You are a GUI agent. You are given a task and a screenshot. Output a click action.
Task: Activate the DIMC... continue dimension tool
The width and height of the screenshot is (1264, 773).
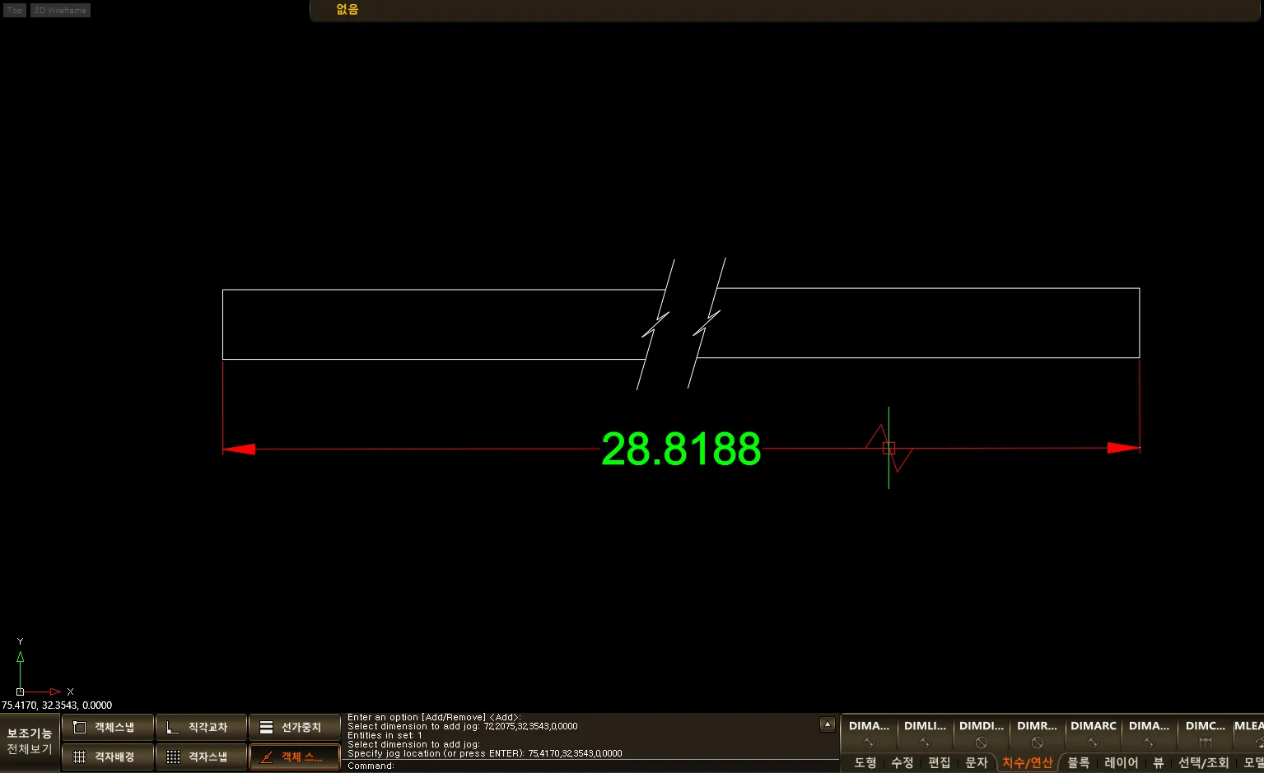pyautogui.click(x=1205, y=733)
